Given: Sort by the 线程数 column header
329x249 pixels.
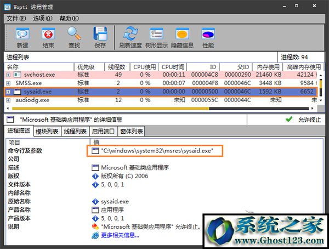Looking at the screenshot, I should (x=117, y=67).
